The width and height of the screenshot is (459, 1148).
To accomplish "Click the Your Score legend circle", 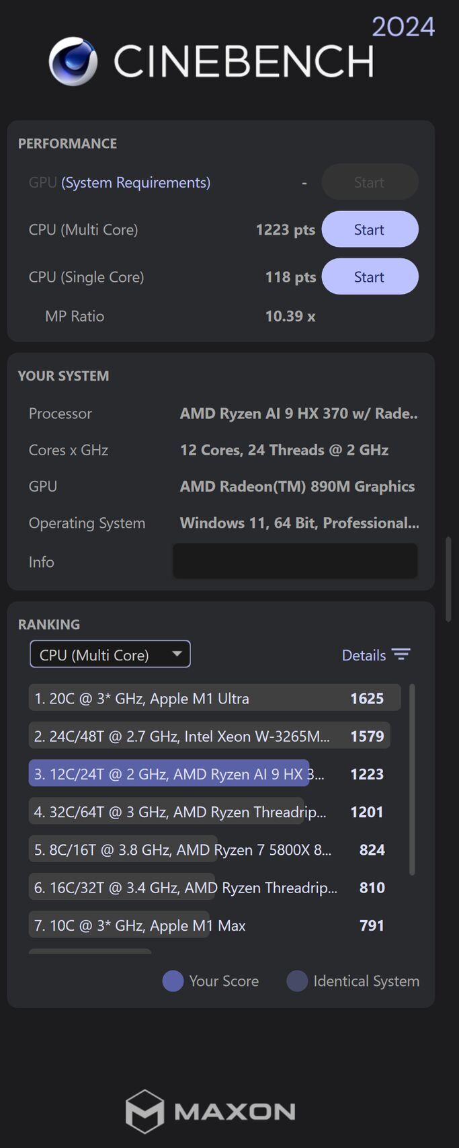I will [173, 981].
